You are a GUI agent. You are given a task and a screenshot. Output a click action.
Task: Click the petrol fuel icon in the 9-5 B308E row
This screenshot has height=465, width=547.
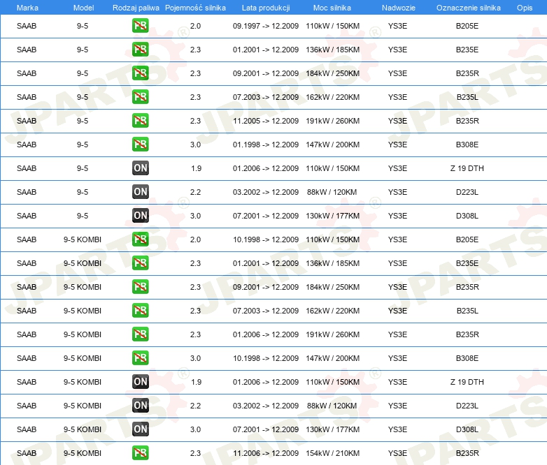point(140,145)
